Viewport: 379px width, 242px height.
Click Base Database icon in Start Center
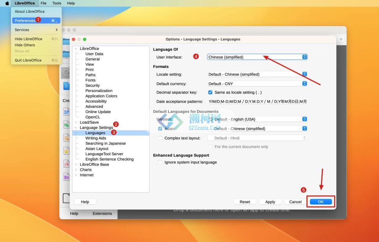(x=66, y=176)
